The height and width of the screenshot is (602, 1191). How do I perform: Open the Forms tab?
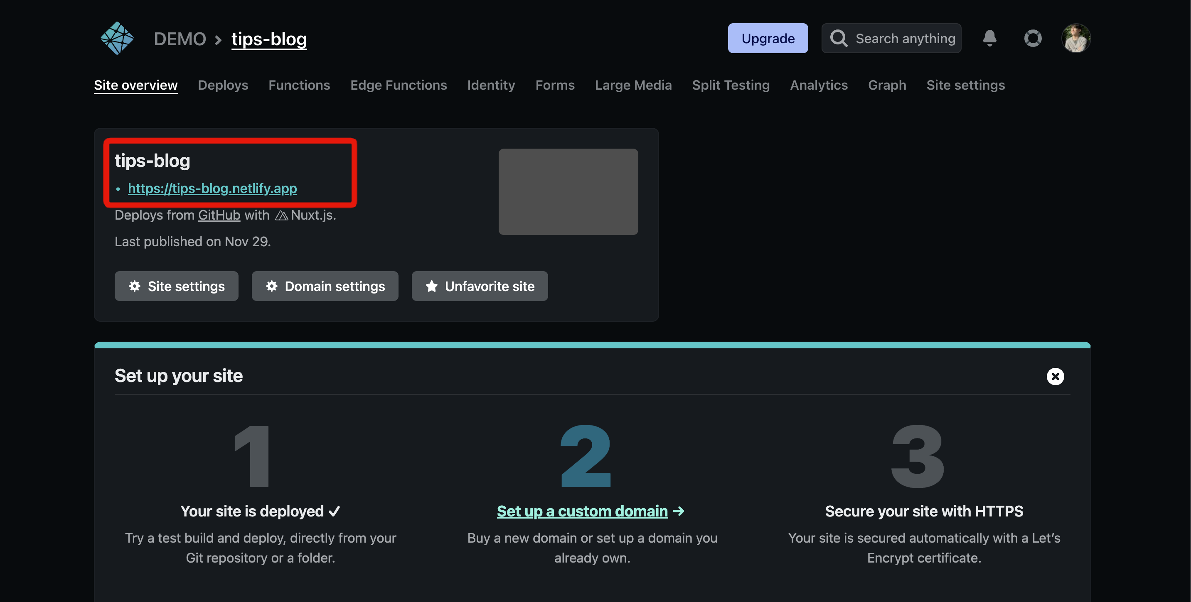(x=555, y=85)
